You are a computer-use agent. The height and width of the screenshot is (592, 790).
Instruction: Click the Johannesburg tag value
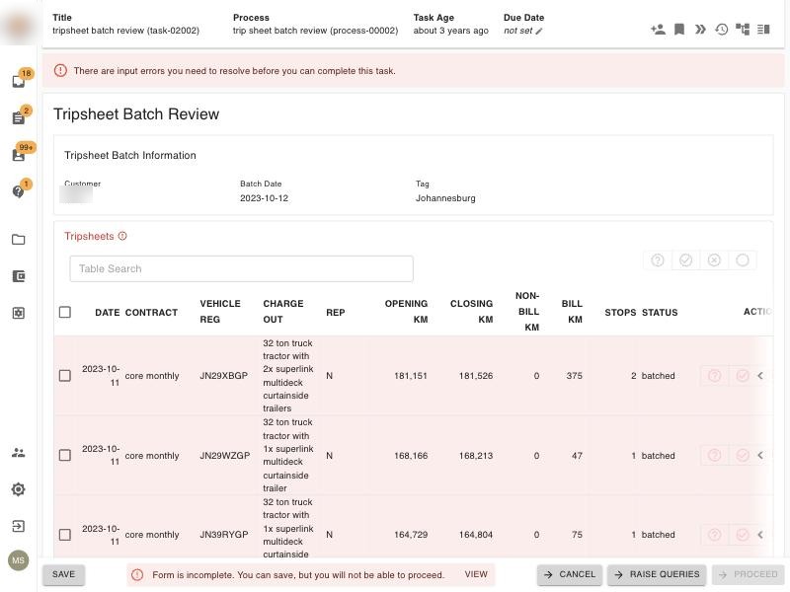coord(445,198)
